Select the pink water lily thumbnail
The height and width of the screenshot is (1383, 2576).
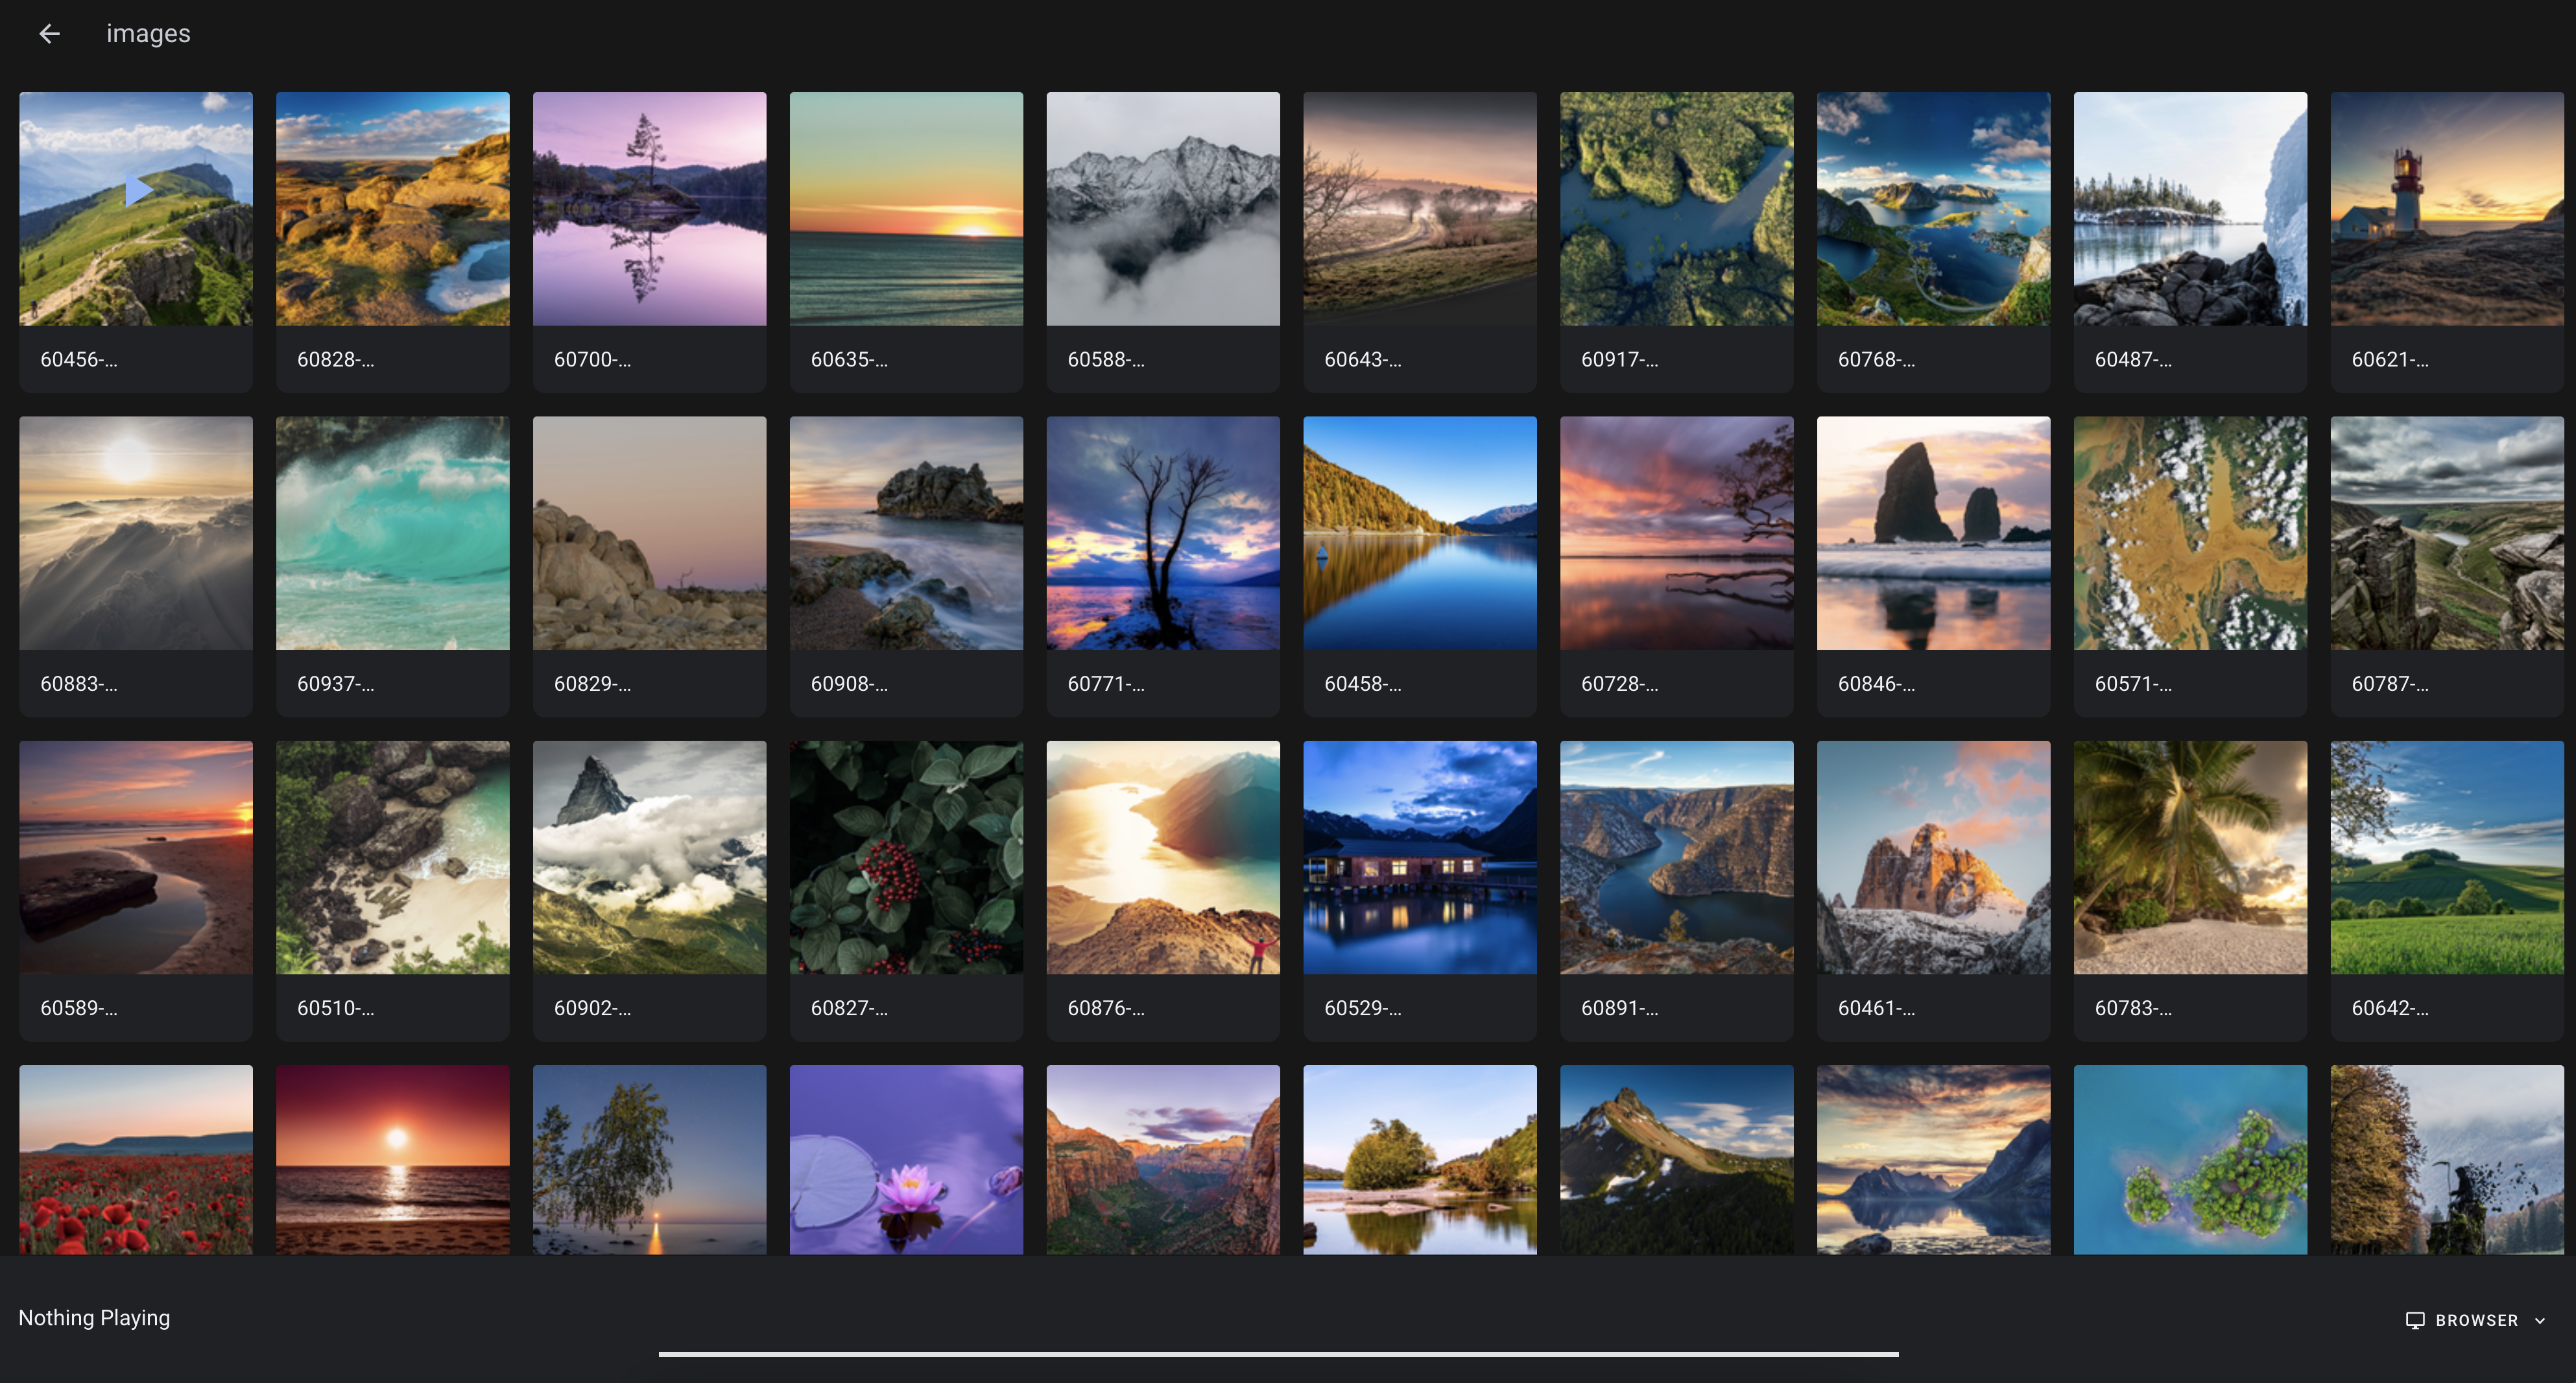coord(906,1160)
